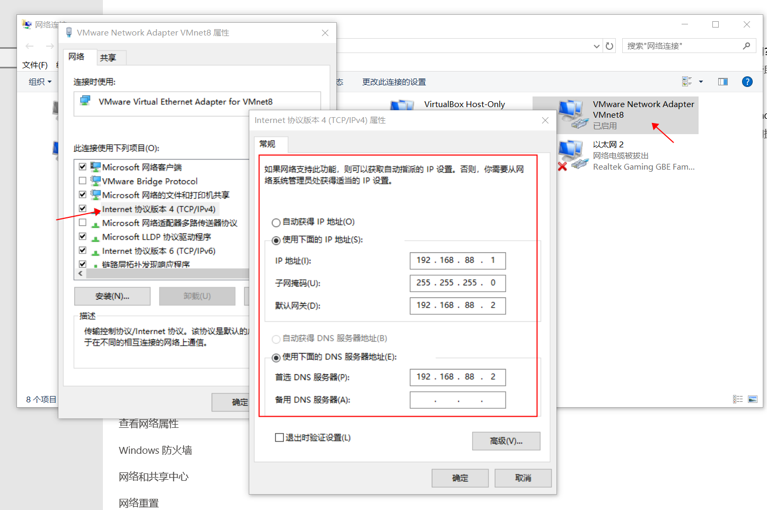Select the Ethernet 2 (以太网 2) adapter icon
The width and height of the screenshot is (767, 510).
tap(573, 155)
